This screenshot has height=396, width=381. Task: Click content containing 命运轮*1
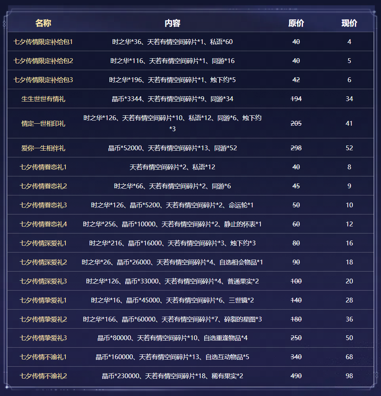[x=172, y=205]
